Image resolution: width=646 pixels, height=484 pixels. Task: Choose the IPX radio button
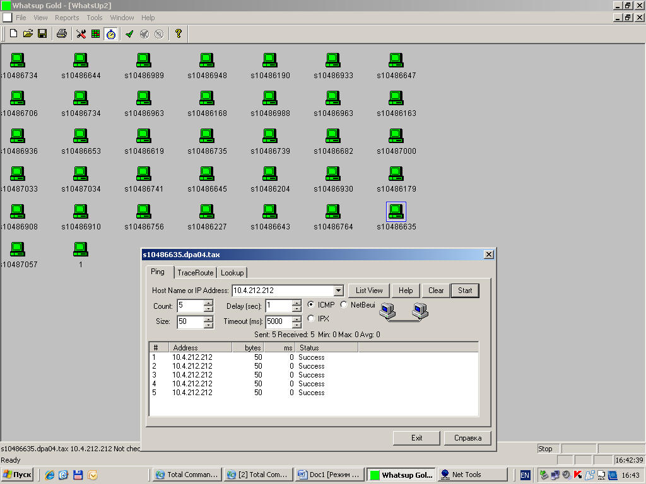(311, 319)
